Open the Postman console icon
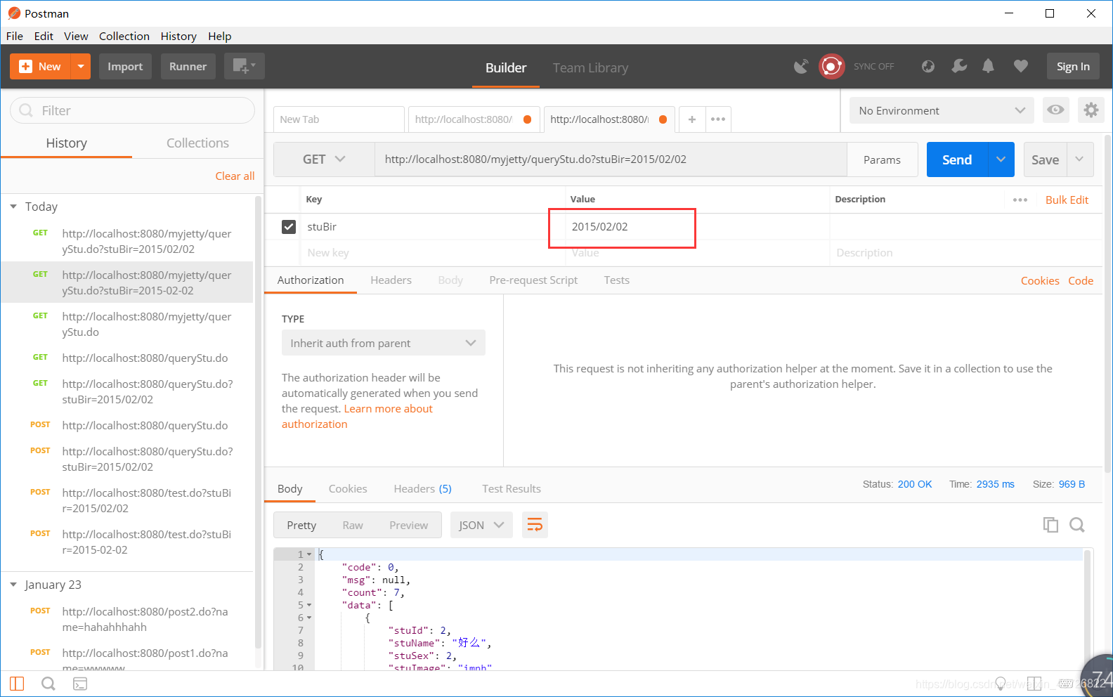The height and width of the screenshot is (697, 1113). tap(80, 684)
